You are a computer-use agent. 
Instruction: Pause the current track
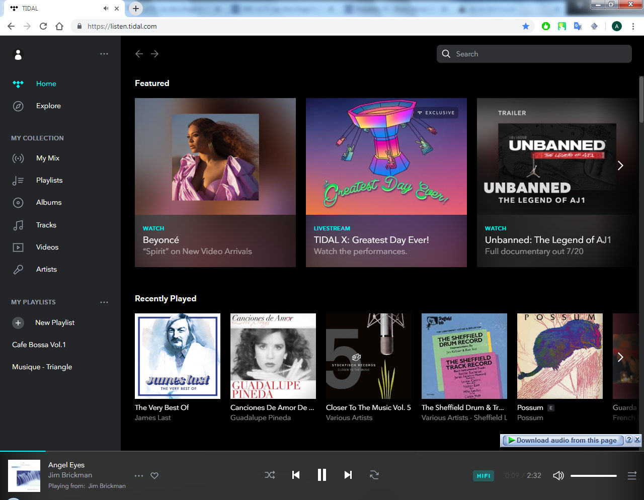(322, 475)
